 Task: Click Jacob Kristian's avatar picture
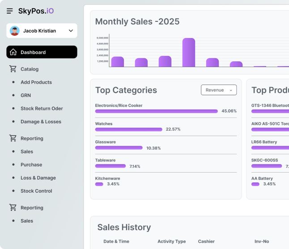[15, 31]
